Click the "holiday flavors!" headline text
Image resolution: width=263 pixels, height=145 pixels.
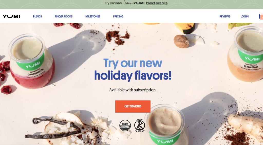133,75
